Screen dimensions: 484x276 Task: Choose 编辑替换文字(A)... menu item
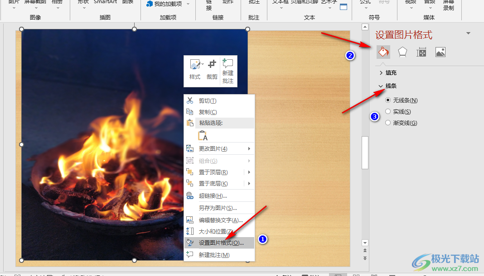tap(219, 220)
